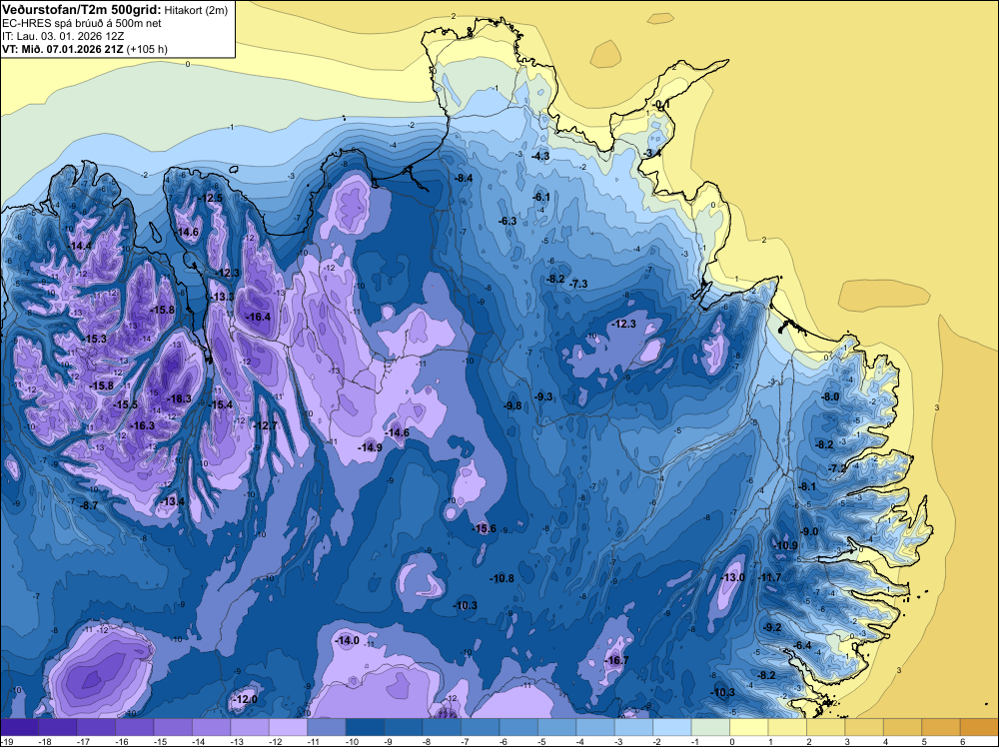999x747 pixels.
Task: Click the -13.4 temperature value
Action: (172, 501)
